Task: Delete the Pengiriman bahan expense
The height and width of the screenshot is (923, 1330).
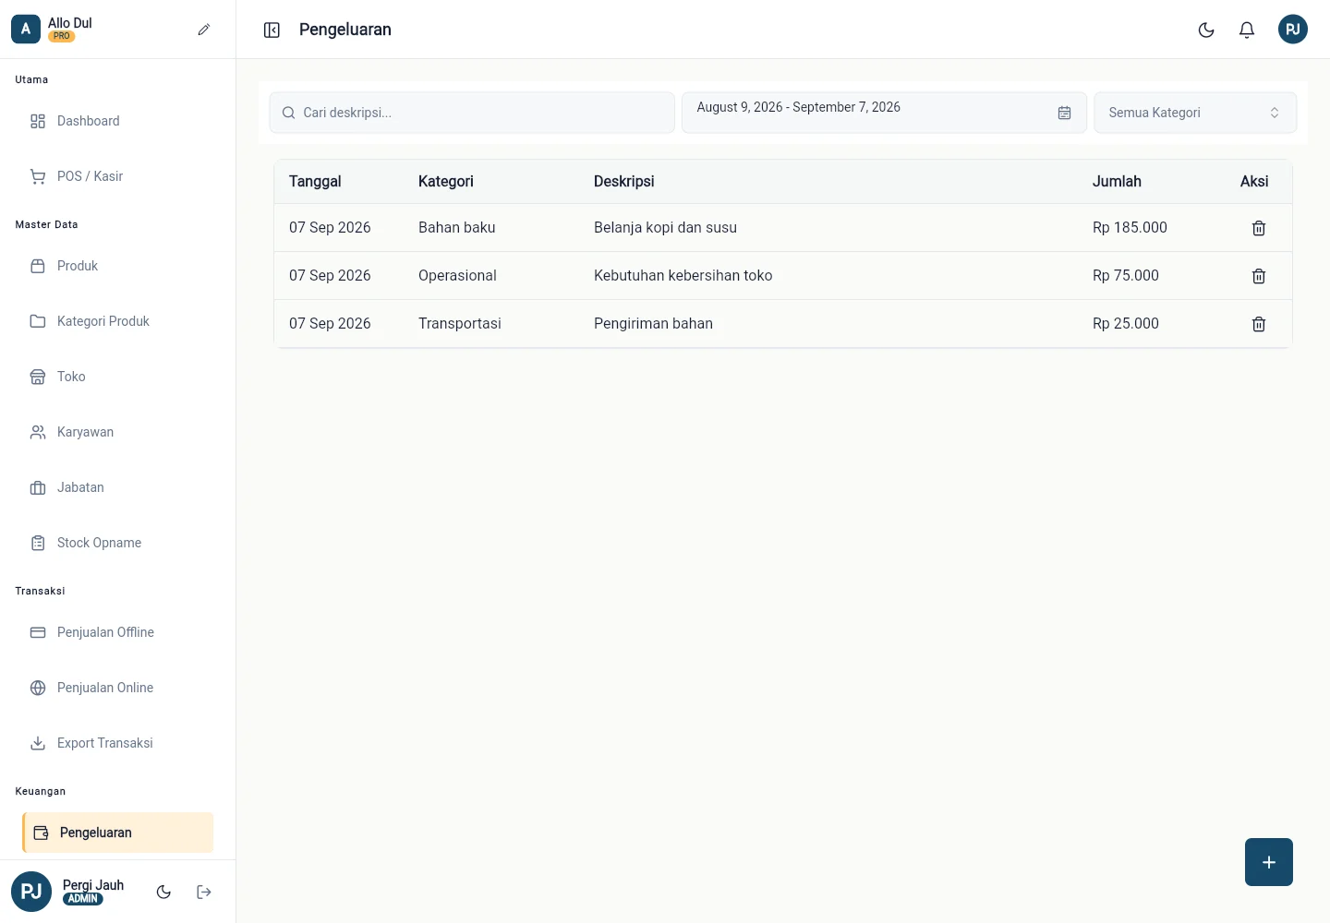Action: pos(1259,324)
